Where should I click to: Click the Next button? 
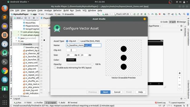click(105, 92)
